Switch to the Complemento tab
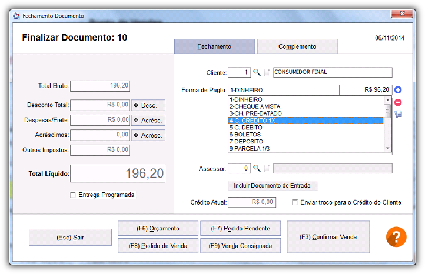Image resolution: width=425 pixels, height=274 pixels. coord(297,46)
